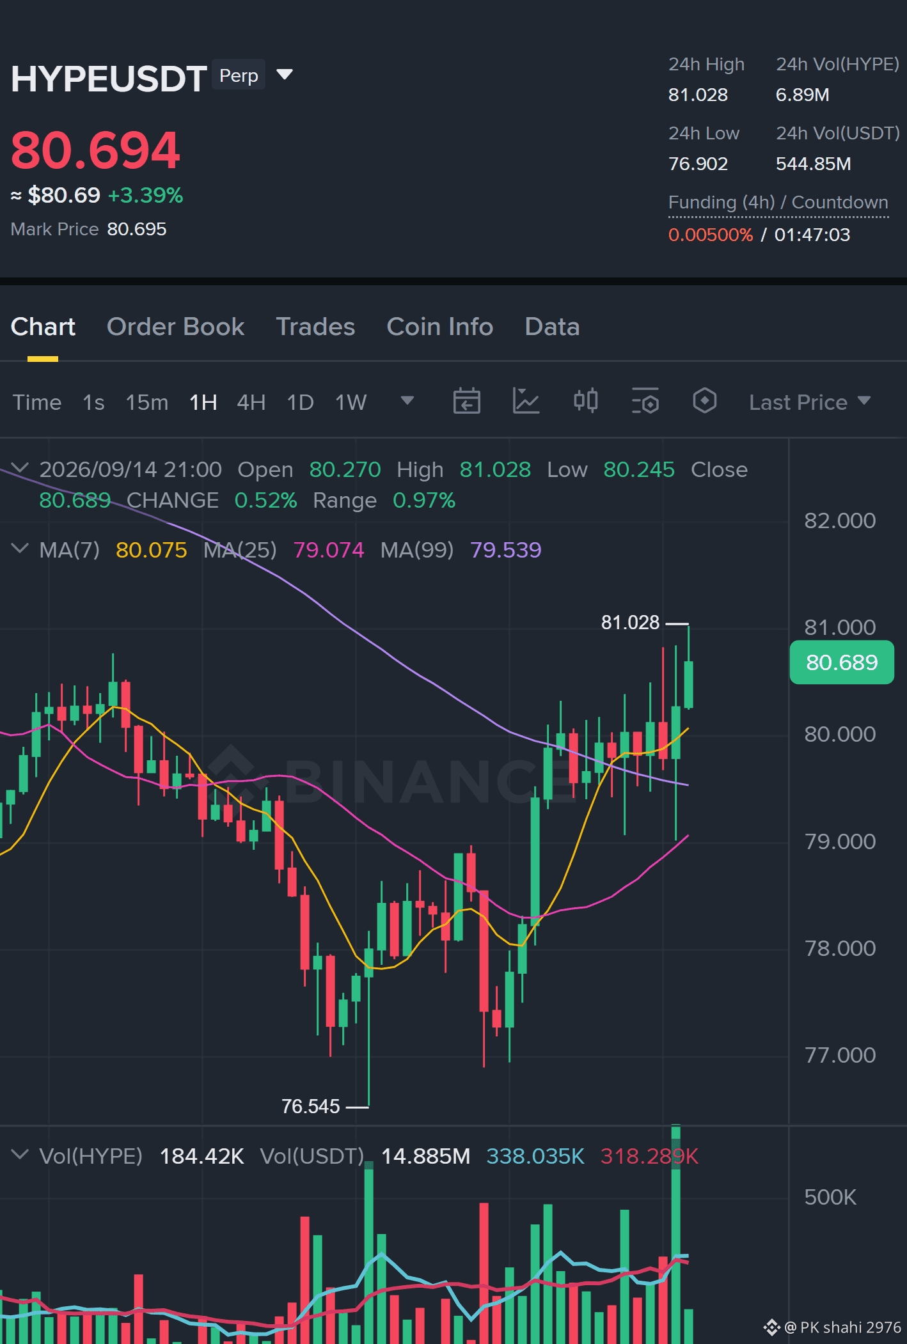Viewport: 907px width, 1344px height.
Task: Switch to the Coin Info tab
Action: (440, 327)
